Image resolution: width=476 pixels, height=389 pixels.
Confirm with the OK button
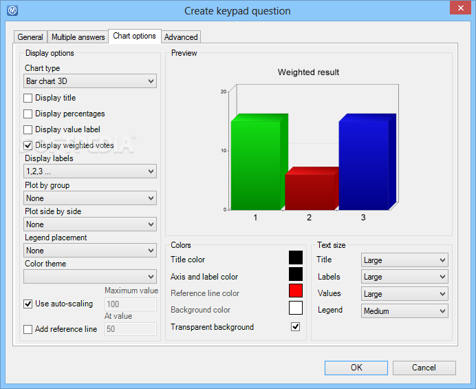pyautogui.click(x=356, y=368)
